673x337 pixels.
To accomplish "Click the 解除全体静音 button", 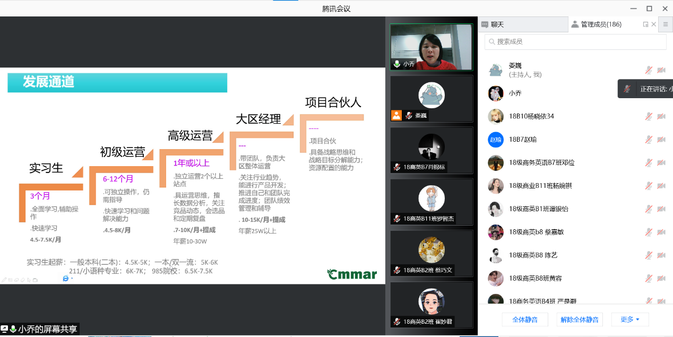I will pos(580,319).
